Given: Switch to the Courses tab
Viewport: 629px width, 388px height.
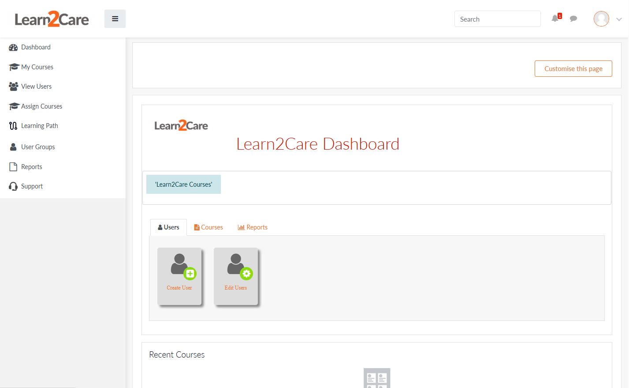Looking at the screenshot, I should (208, 227).
